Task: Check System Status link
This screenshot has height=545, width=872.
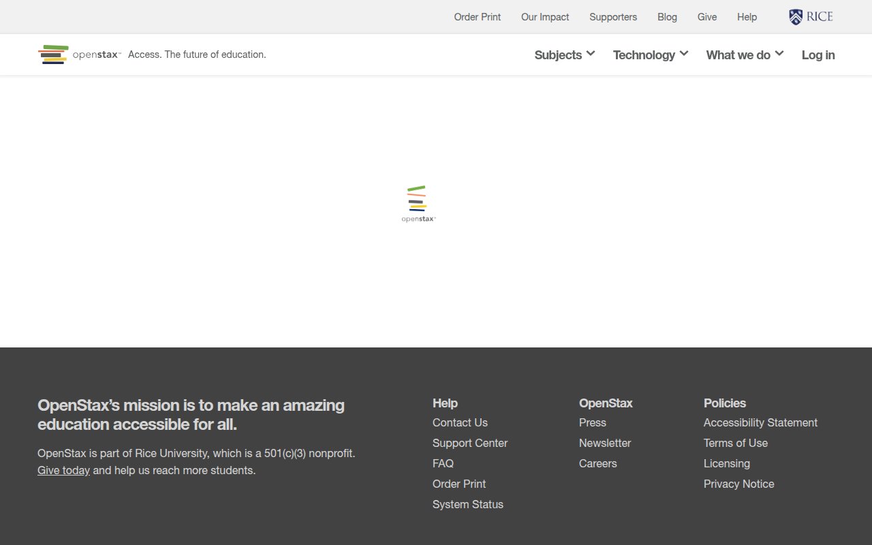Action: [468, 504]
